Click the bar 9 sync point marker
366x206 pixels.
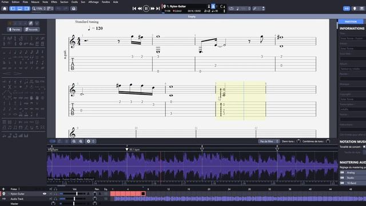277,149
